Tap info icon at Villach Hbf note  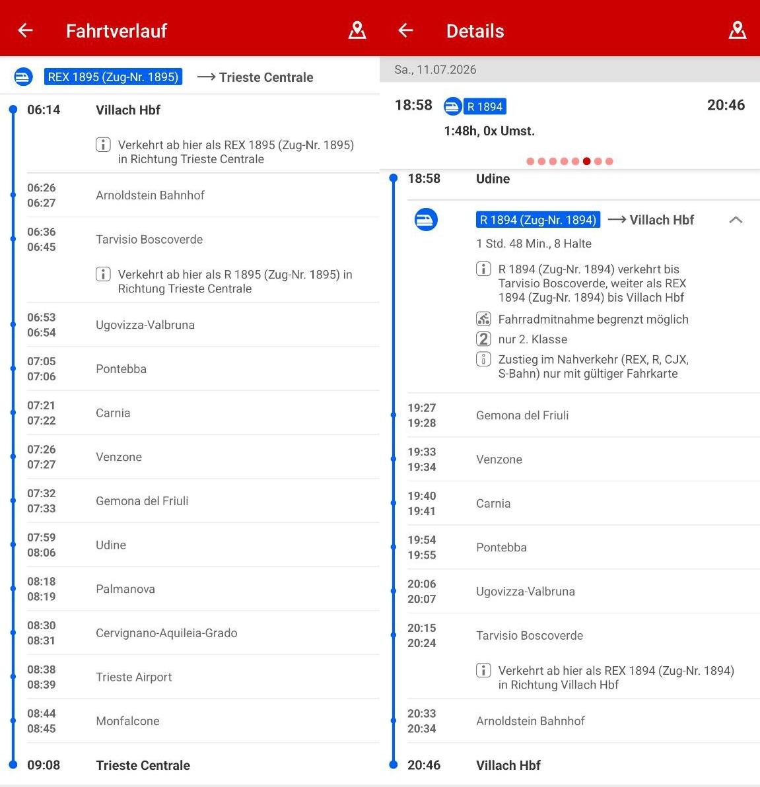[x=103, y=145]
